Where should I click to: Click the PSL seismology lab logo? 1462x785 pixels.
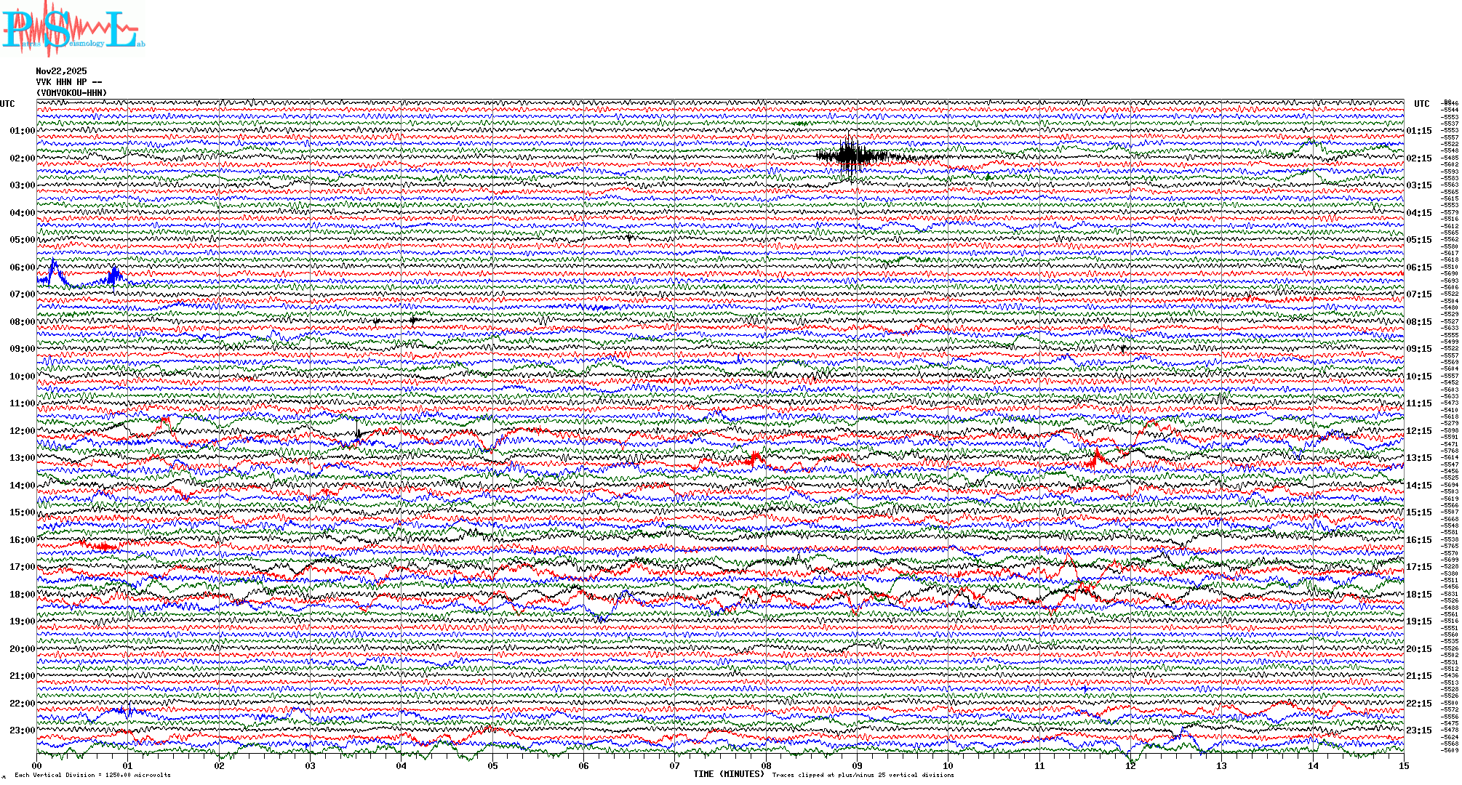click(71, 29)
